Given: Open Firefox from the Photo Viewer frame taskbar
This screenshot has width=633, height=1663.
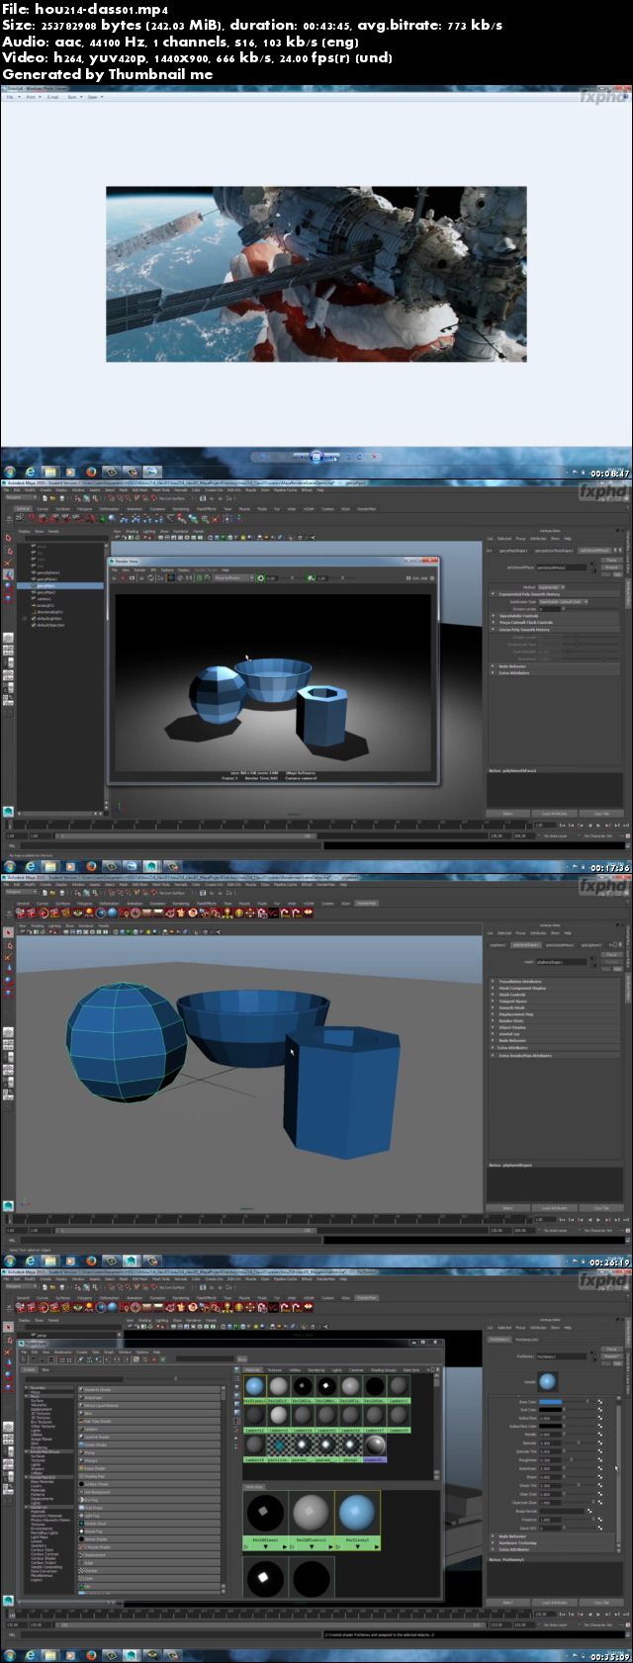Looking at the screenshot, I should coord(91,472).
